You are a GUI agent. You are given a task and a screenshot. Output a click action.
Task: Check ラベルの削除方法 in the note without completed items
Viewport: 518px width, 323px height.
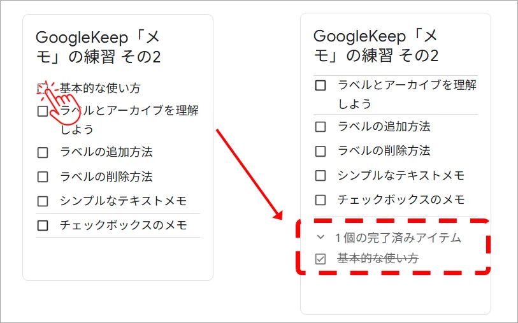(43, 176)
